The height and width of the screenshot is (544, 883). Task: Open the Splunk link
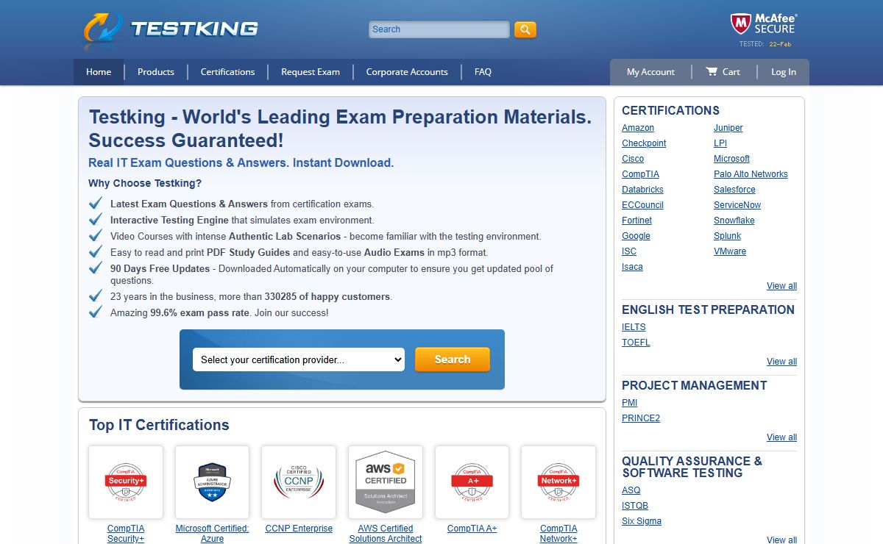click(x=728, y=236)
